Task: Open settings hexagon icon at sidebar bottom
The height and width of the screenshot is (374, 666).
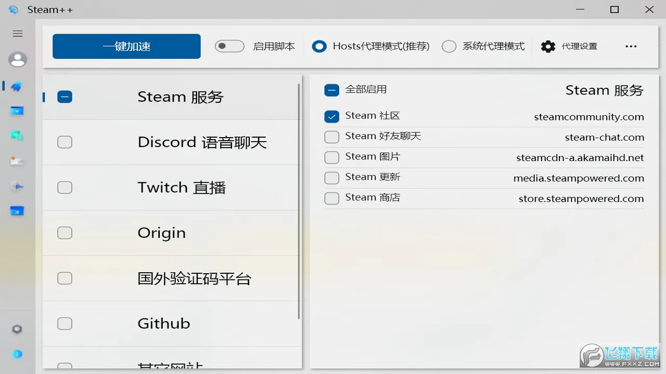Action: (17, 329)
